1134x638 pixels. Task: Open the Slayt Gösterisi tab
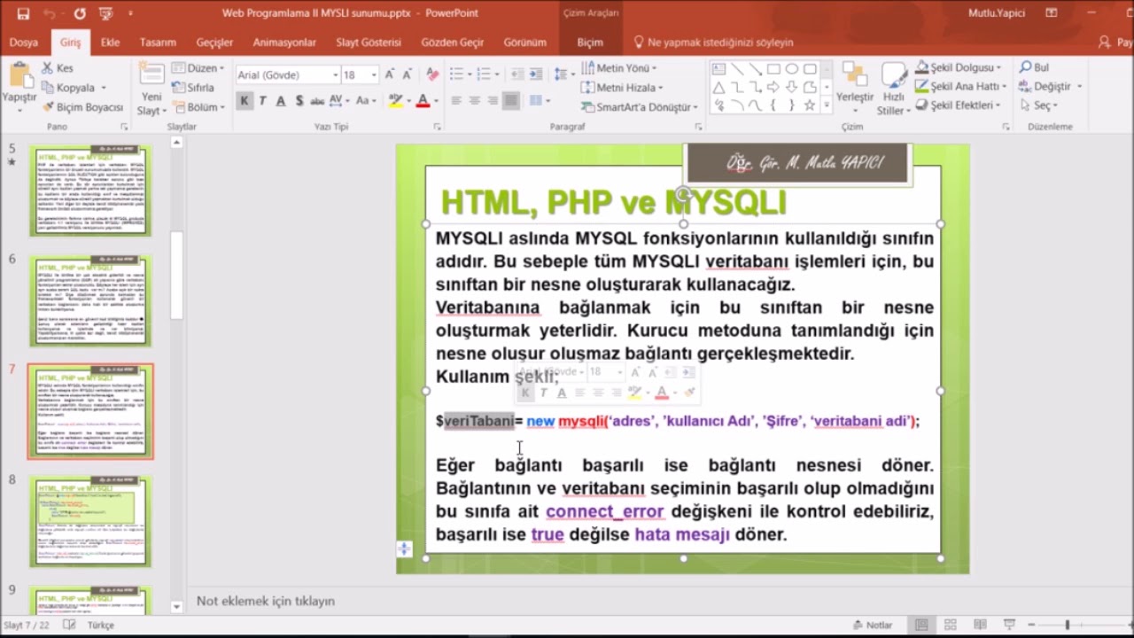pos(369,42)
